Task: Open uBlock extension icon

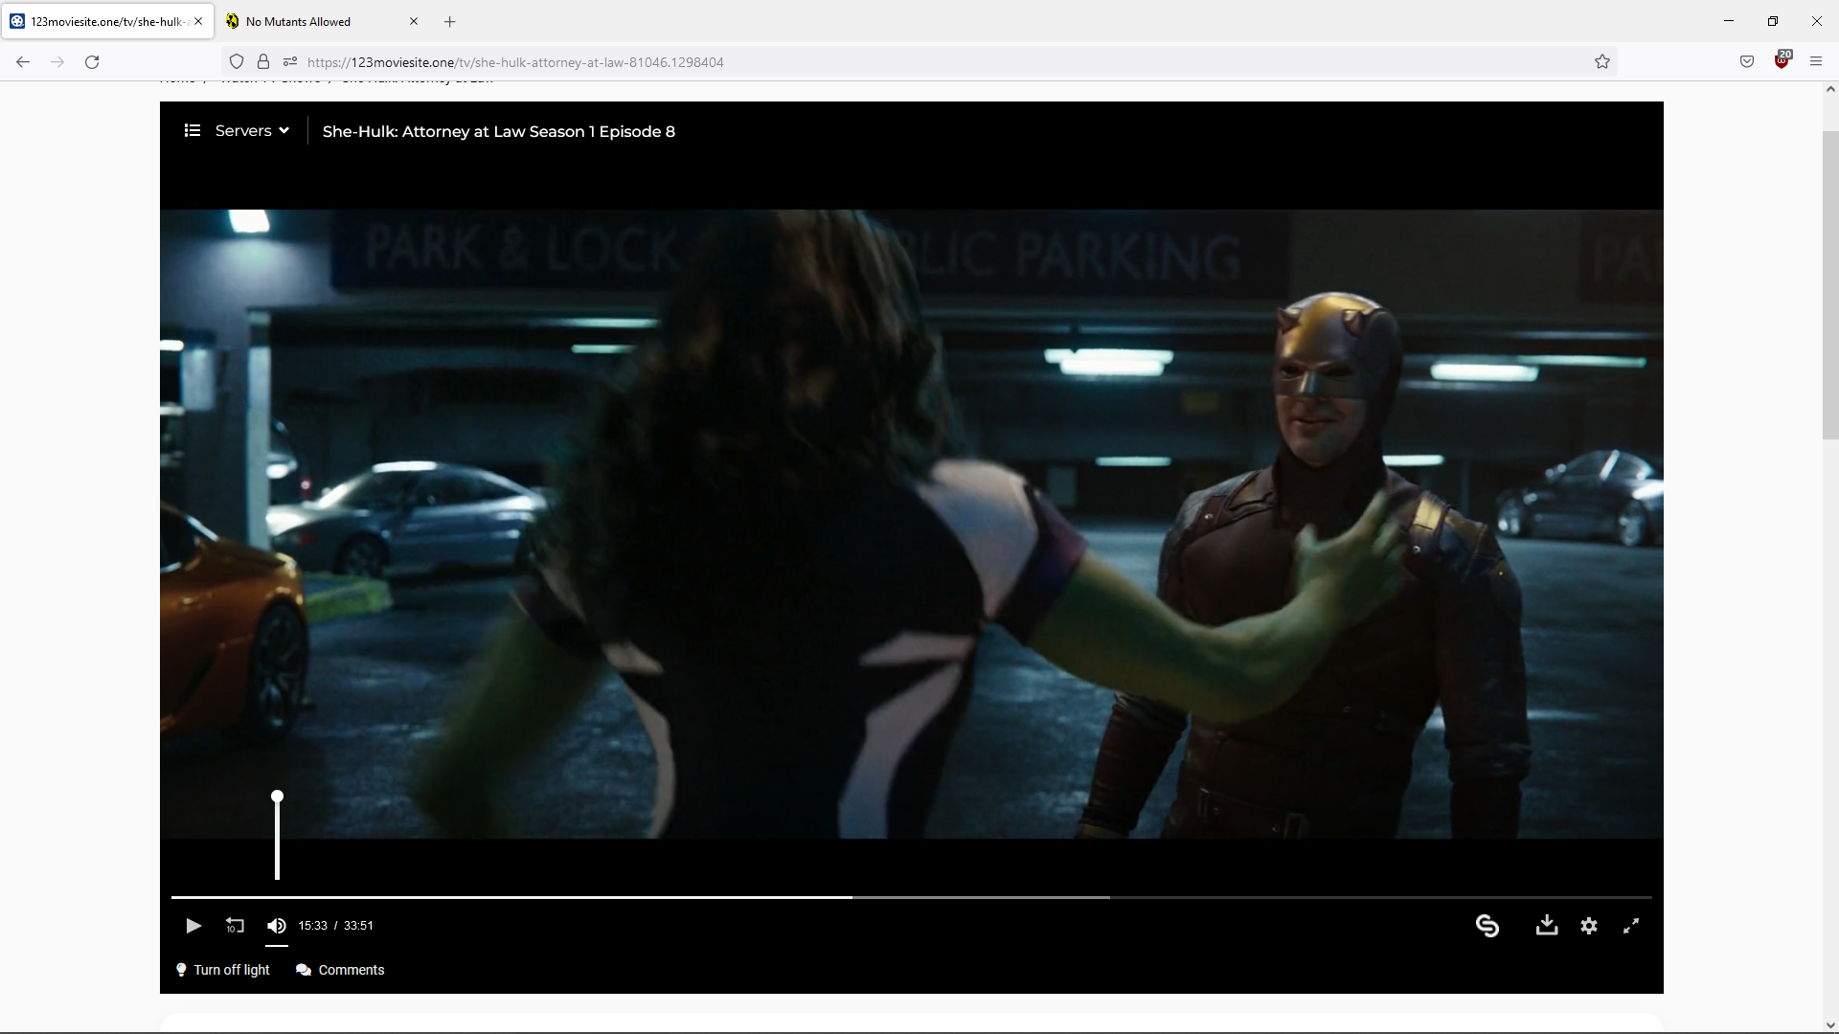Action: click(1782, 60)
